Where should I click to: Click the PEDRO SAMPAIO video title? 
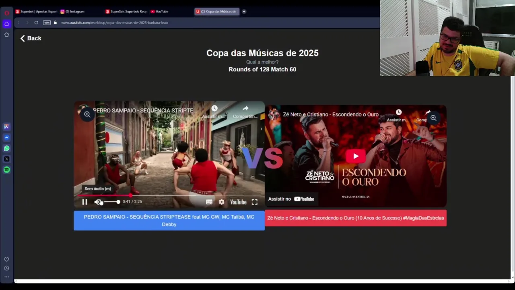145,110
